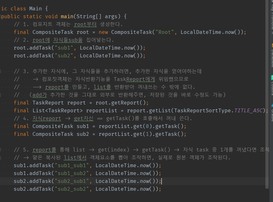The width and height of the screenshot is (273, 202).
Task: Click the root variable declaration name
Action: (x=83, y=32)
